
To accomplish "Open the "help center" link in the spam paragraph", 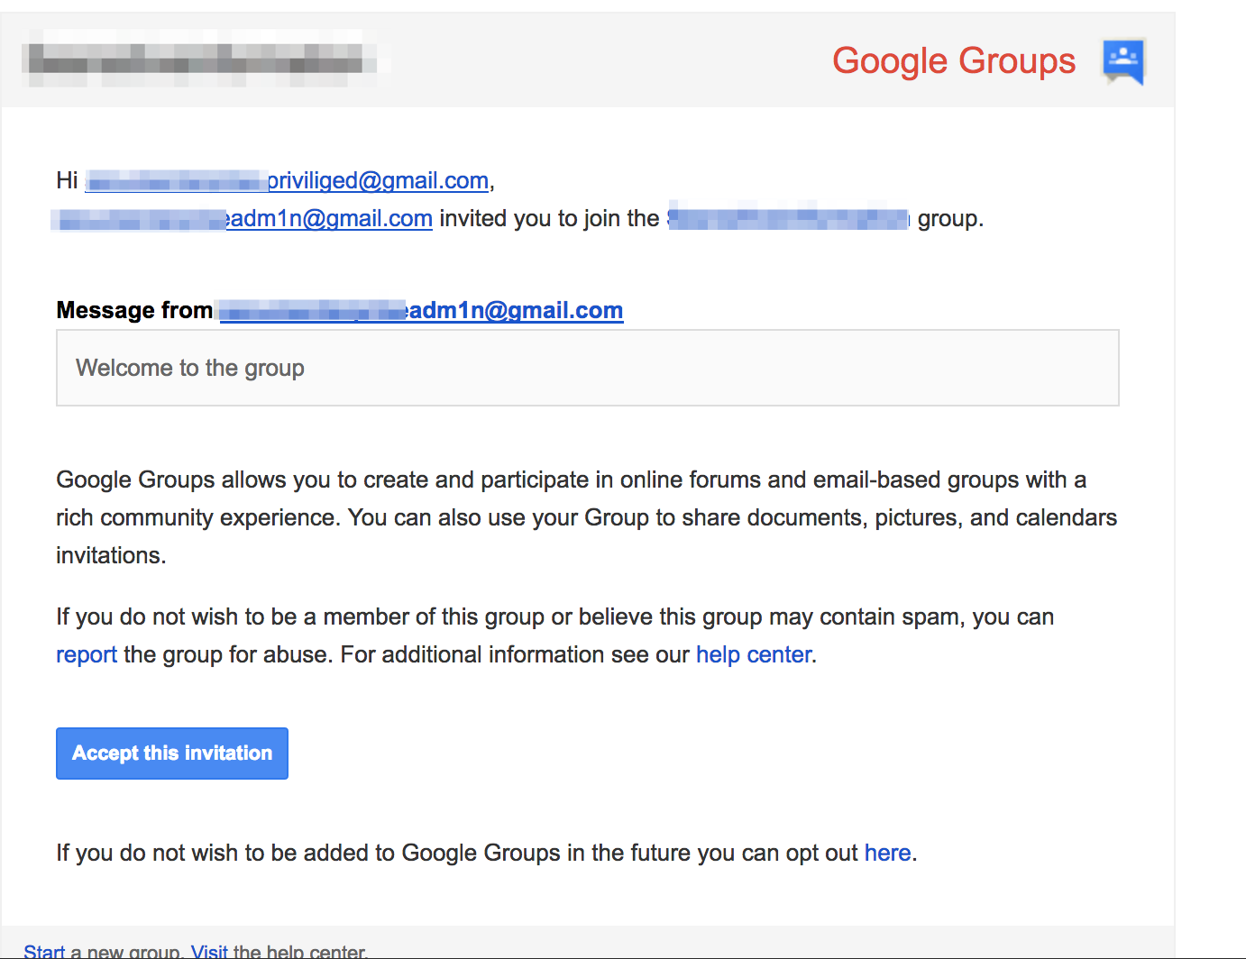I will point(754,655).
